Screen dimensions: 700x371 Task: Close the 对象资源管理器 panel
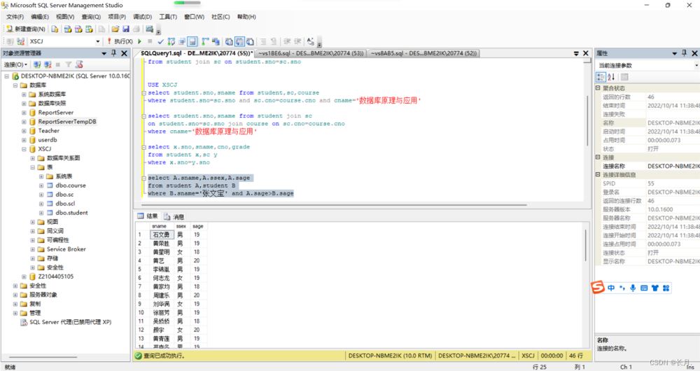[125, 53]
